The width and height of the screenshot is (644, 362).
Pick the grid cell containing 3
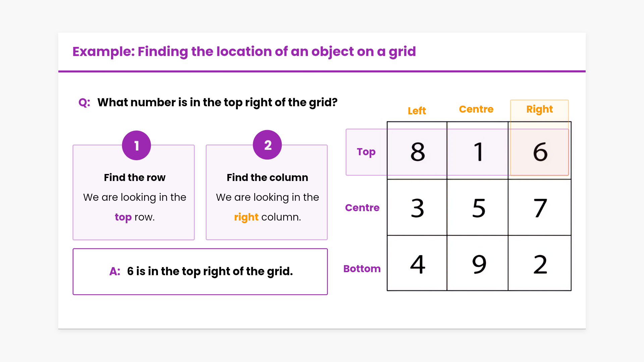[x=417, y=208]
